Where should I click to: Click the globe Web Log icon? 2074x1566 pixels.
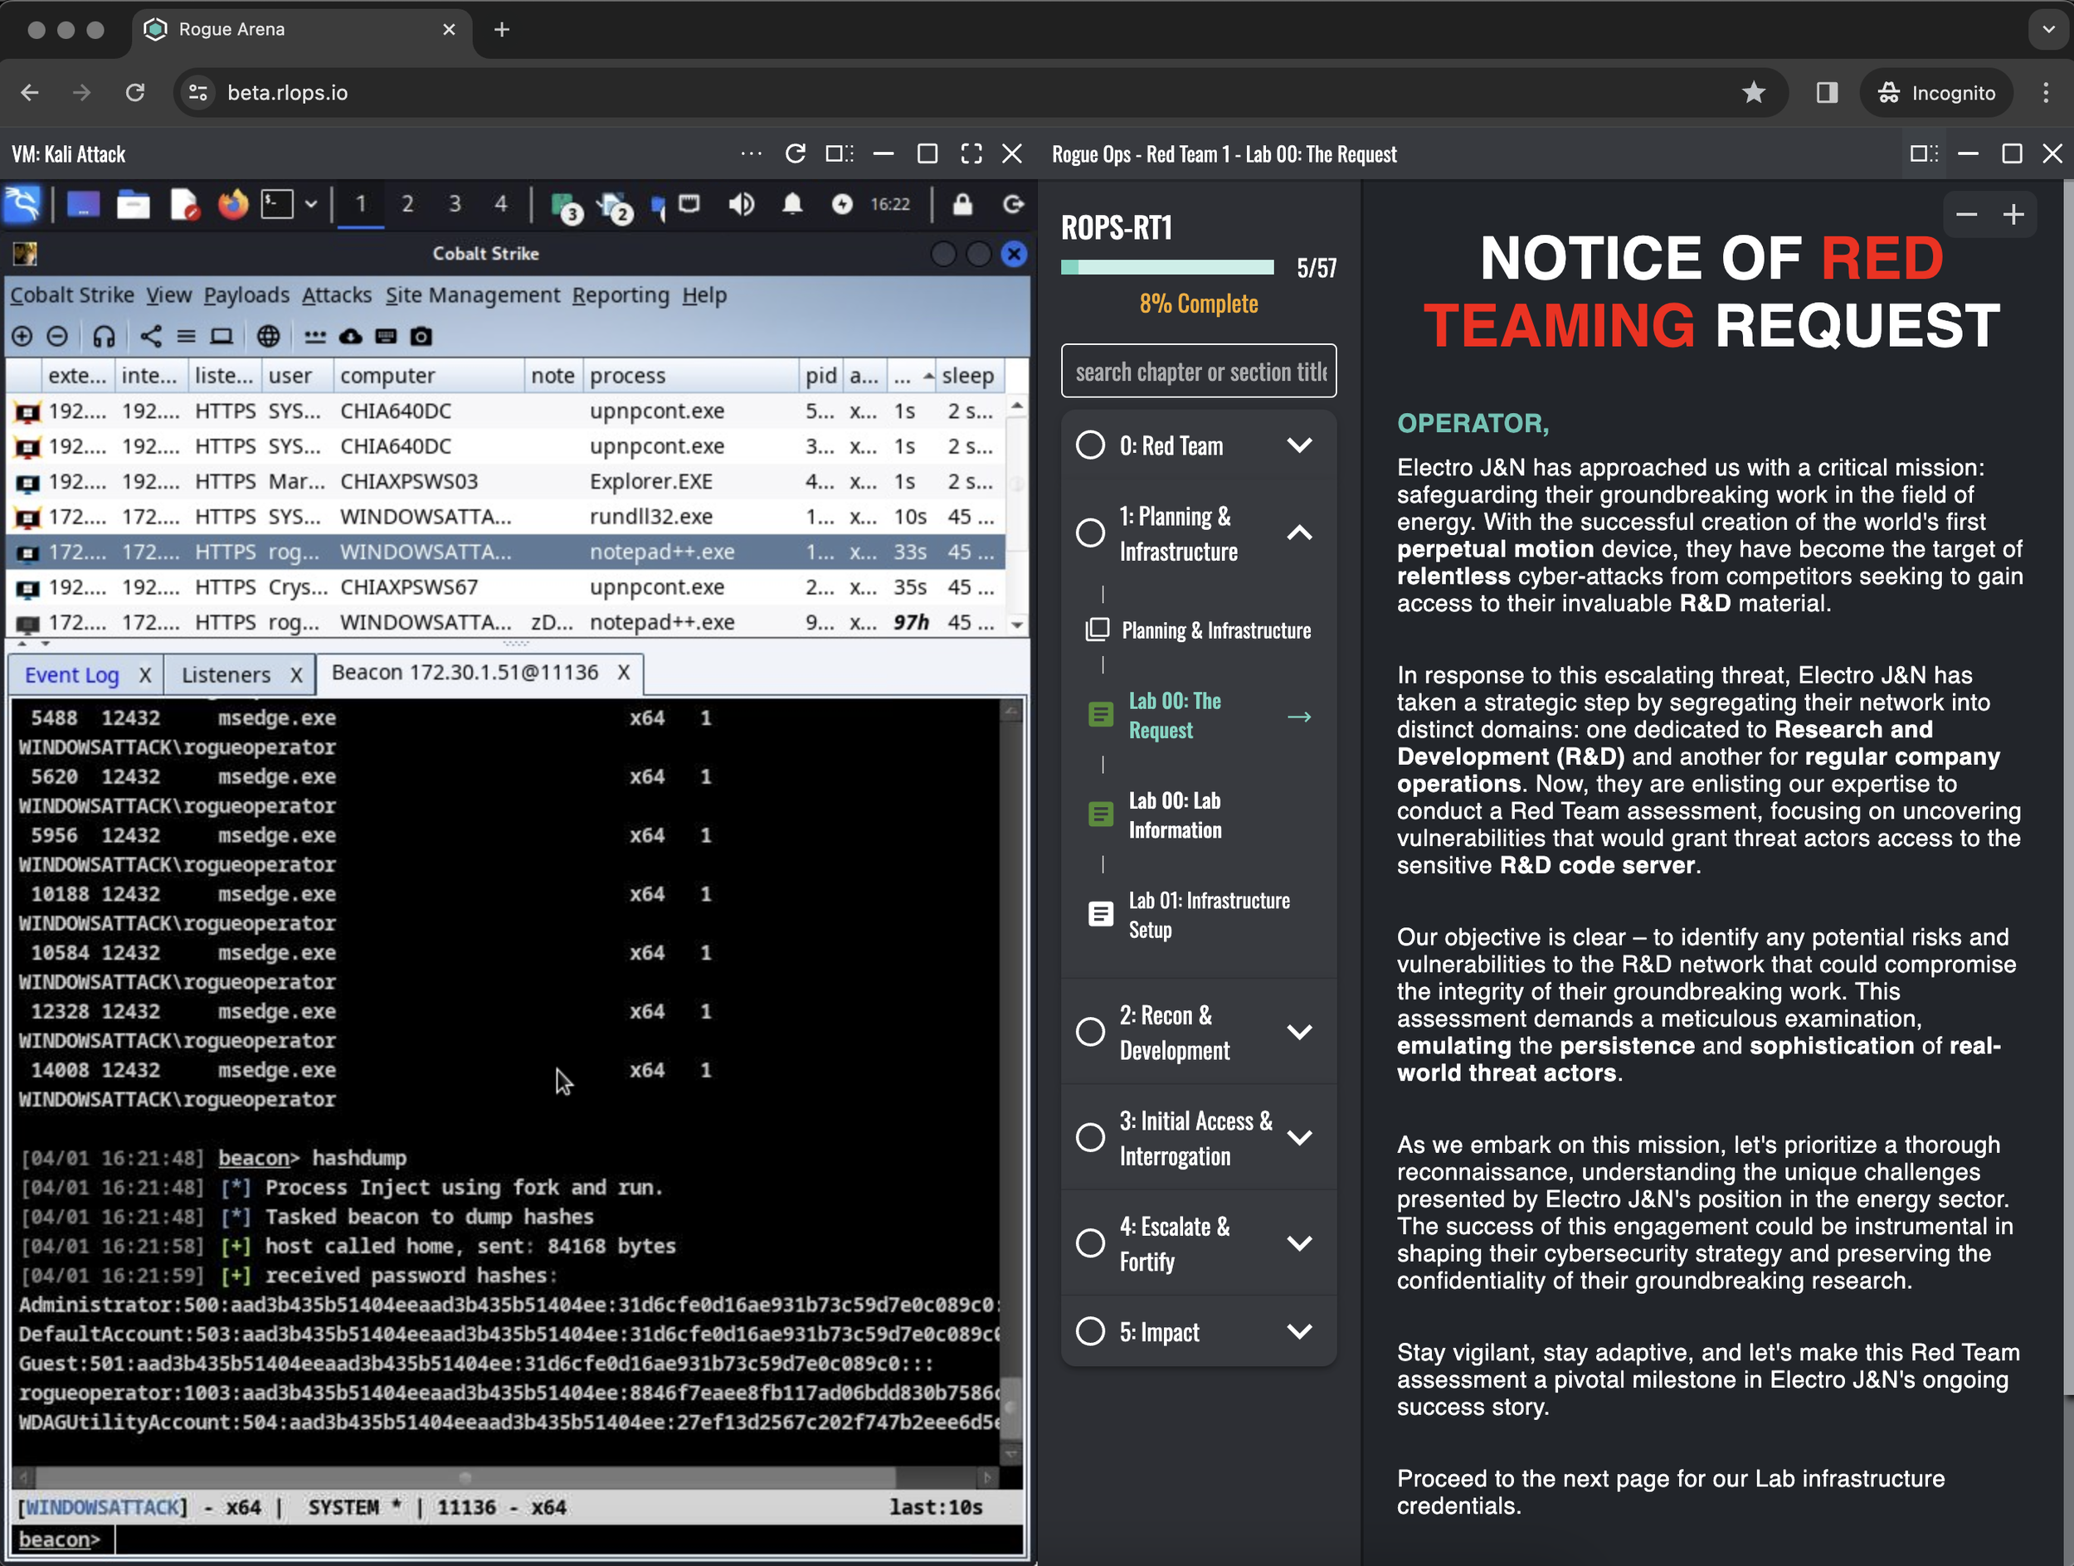coord(268,337)
